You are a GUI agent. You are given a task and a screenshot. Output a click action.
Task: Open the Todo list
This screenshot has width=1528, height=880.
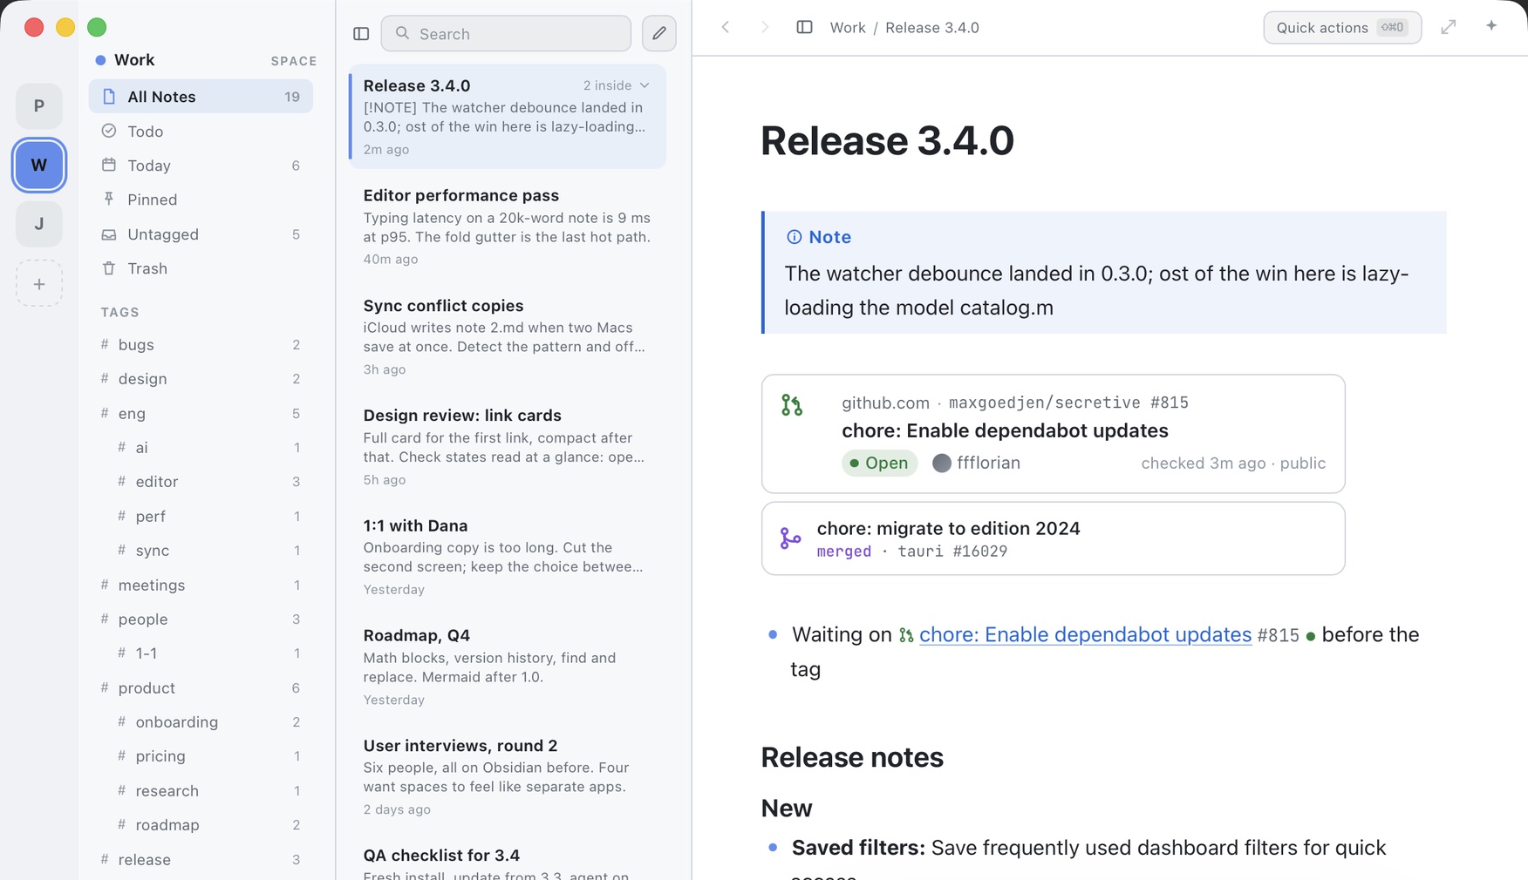point(201,131)
